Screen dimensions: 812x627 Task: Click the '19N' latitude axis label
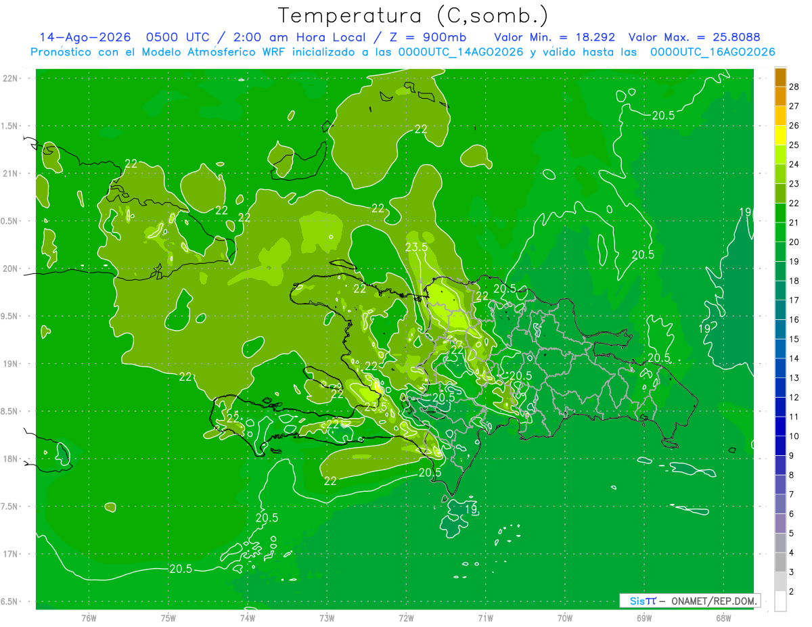coord(9,364)
